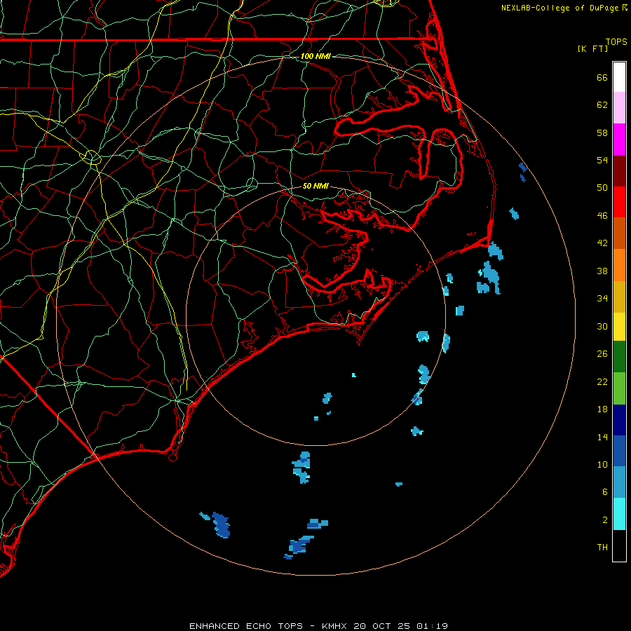Image resolution: width=631 pixels, height=631 pixels.
Task: Click the '20 OCT 25' date text
Action: pos(381,626)
